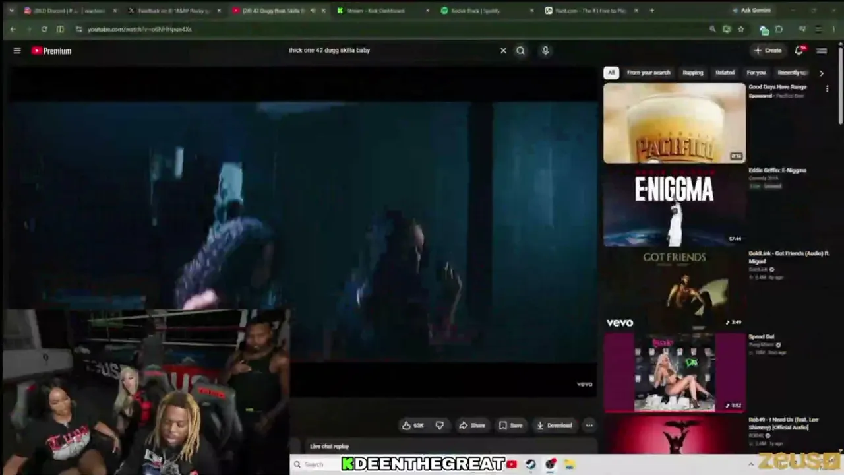Open Steam from the taskbar
Screen dimensions: 844x475
pyautogui.click(x=530, y=464)
